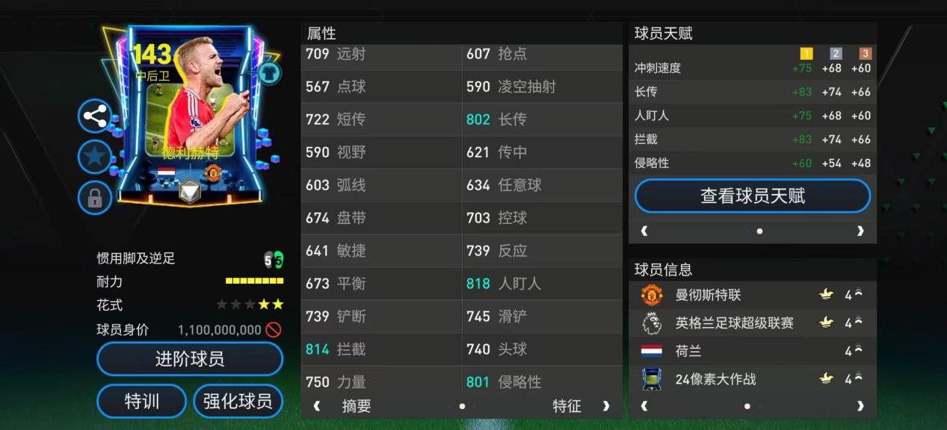
Task: Select talent level 1 yellow badge
Action: [x=806, y=54]
